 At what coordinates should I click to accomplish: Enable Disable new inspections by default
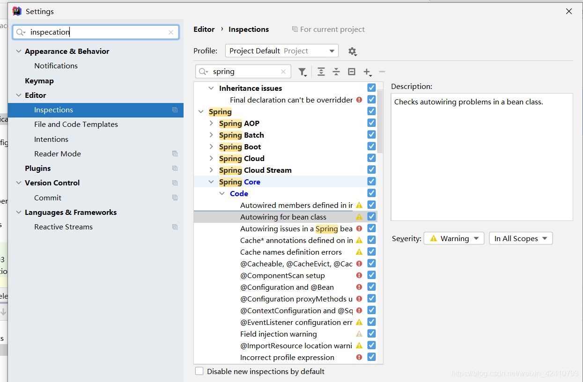199,371
